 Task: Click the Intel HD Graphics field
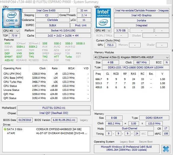point(141,15)
